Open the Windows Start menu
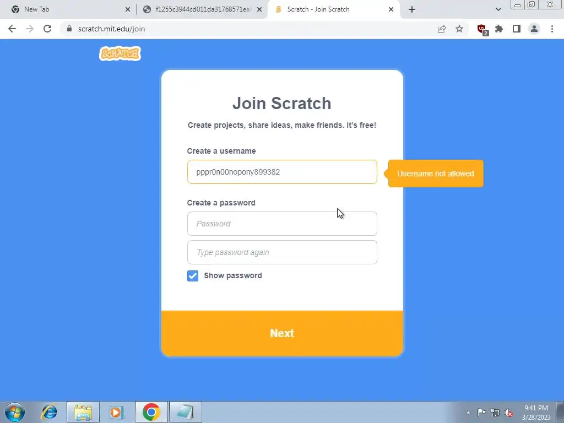The height and width of the screenshot is (423, 564). (x=15, y=412)
